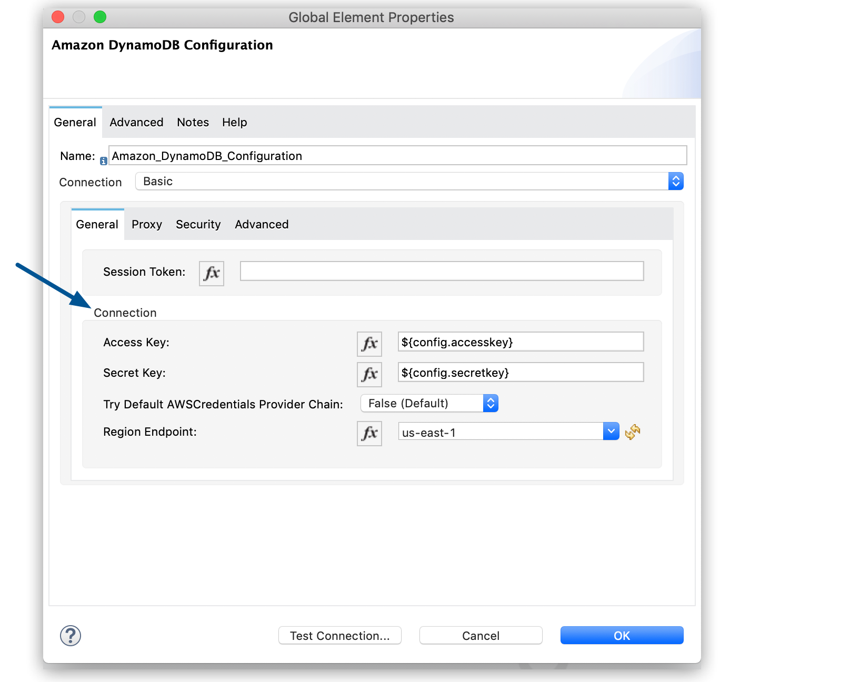Open the help question mark icon

click(x=70, y=635)
